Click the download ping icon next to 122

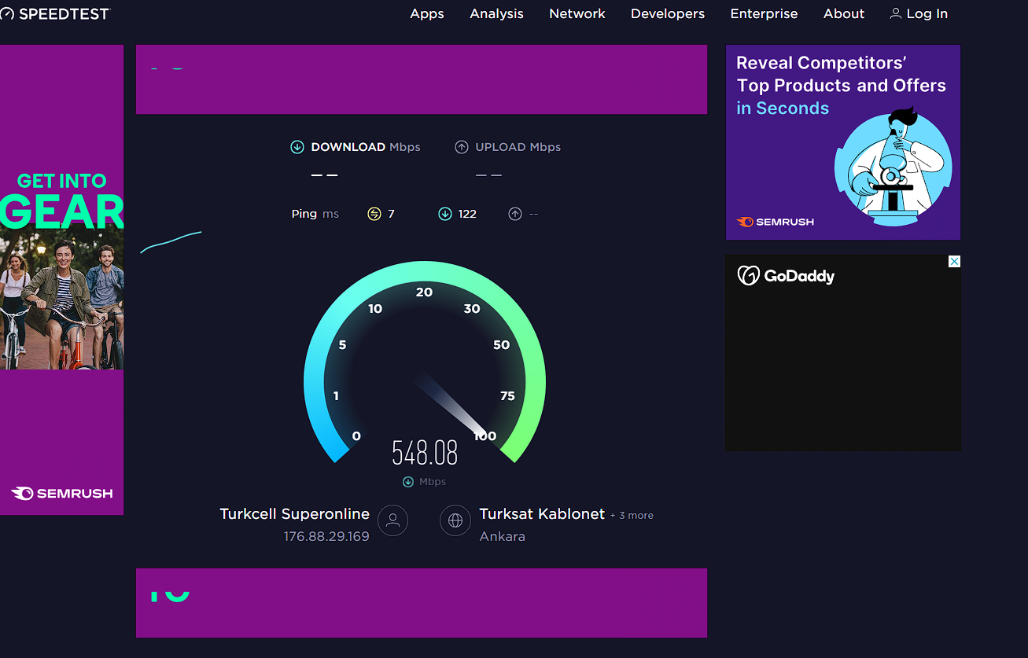tap(445, 214)
